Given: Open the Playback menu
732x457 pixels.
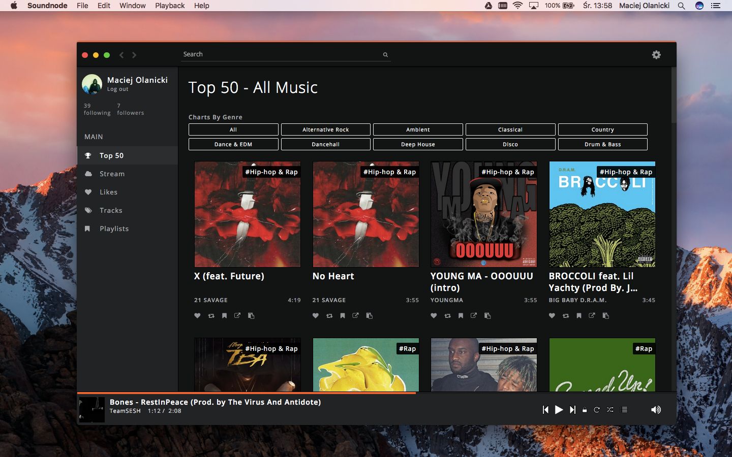Looking at the screenshot, I should pyautogui.click(x=170, y=6).
